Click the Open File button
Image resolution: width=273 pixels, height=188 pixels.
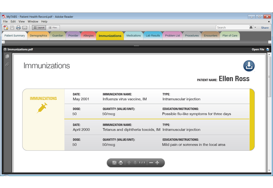coord(260,49)
